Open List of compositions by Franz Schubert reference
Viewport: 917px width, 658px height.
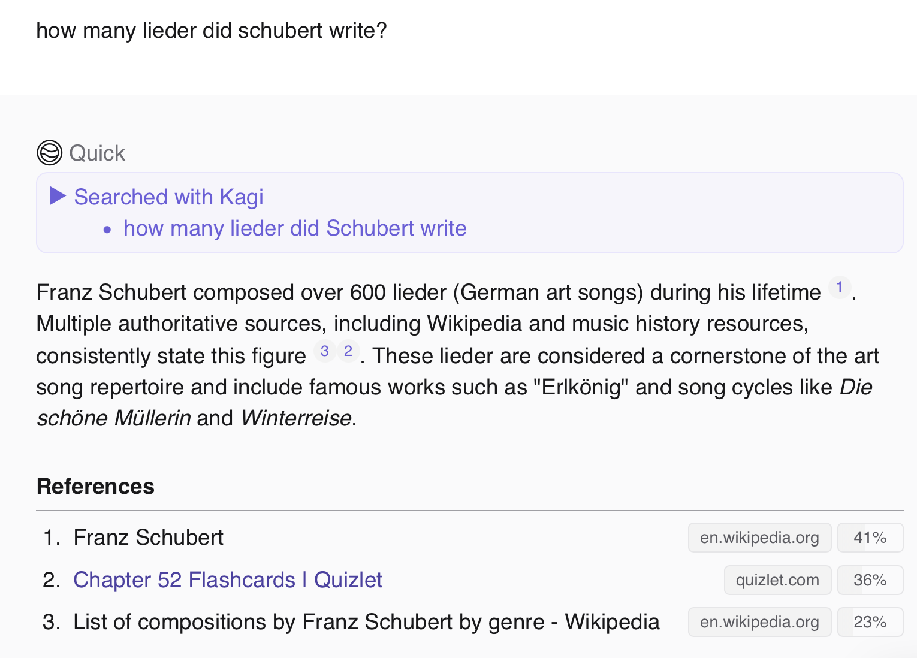(366, 622)
